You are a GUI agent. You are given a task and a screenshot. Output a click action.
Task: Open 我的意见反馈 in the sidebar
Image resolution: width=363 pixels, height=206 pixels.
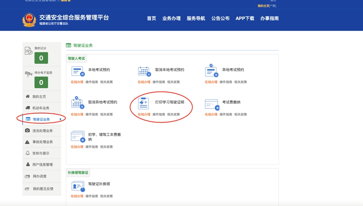43,189
